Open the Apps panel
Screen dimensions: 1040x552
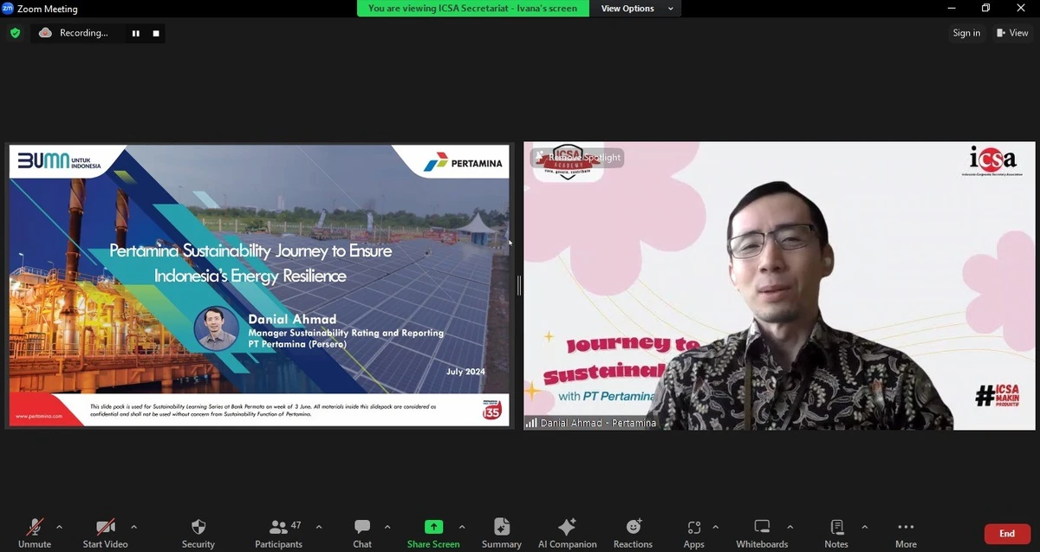693,530
